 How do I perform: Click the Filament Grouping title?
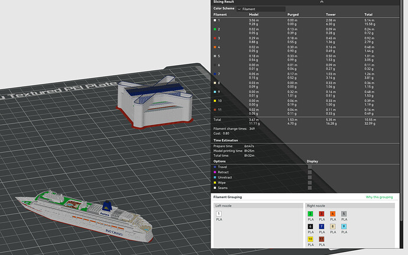coord(228,197)
